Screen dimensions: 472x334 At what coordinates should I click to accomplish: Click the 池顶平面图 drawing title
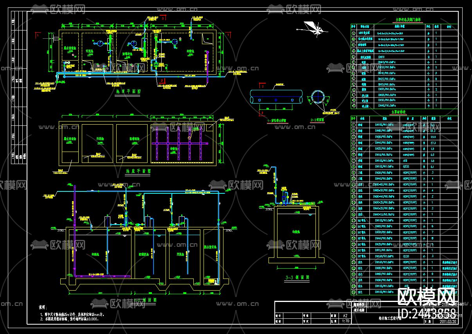pyautogui.click(x=128, y=91)
